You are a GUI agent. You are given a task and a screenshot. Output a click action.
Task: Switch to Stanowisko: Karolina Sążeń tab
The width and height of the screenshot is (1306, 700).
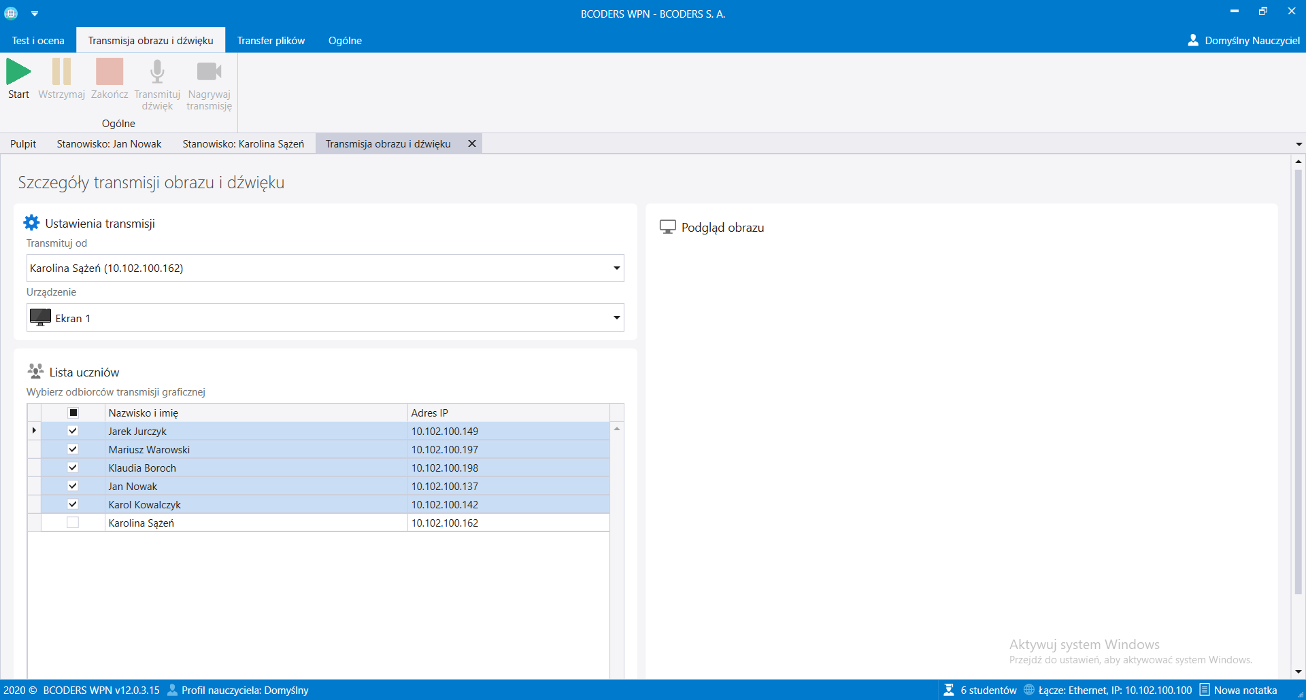(x=243, y=143)
